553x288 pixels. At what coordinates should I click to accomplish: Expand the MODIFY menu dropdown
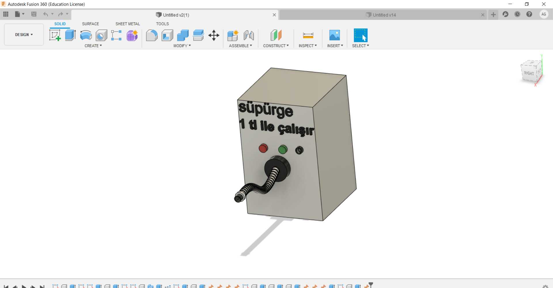(182, 46)
